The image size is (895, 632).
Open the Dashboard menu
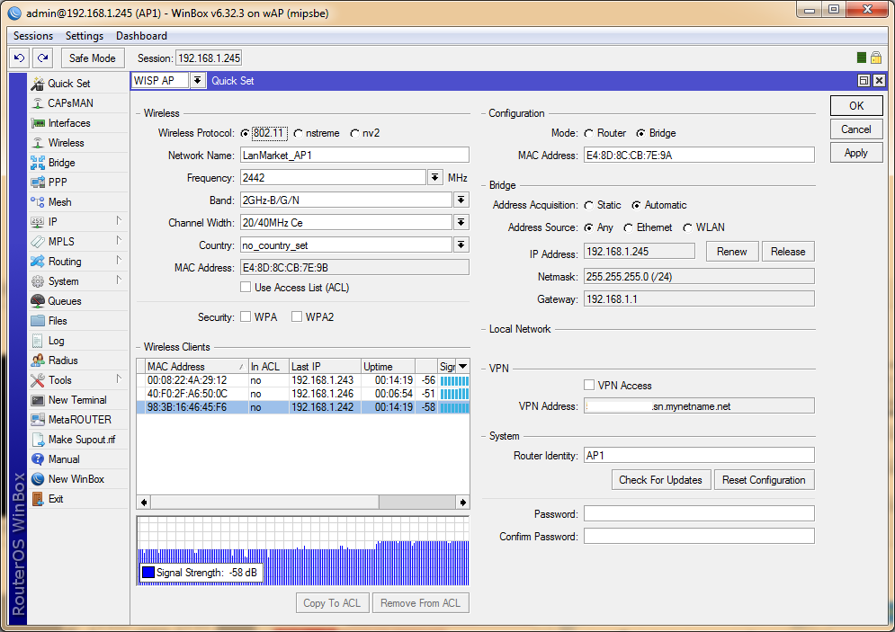click(141, 36)
